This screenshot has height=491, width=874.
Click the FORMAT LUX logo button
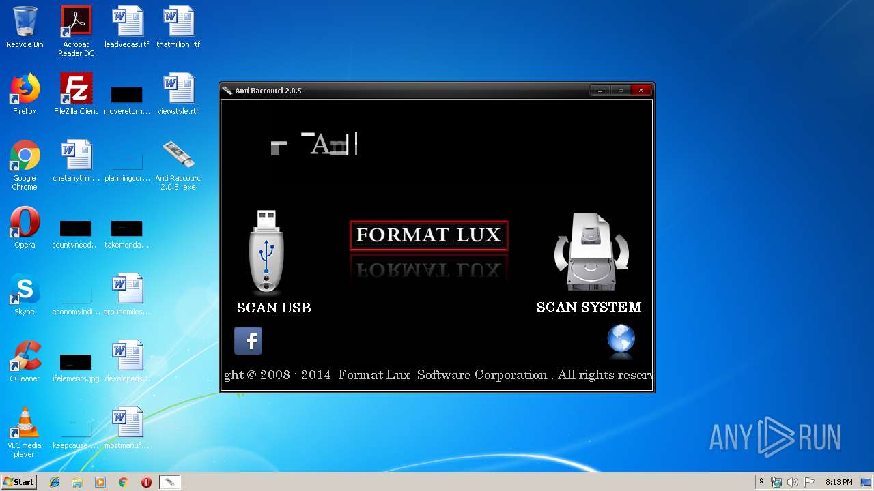tap(429, 235)
